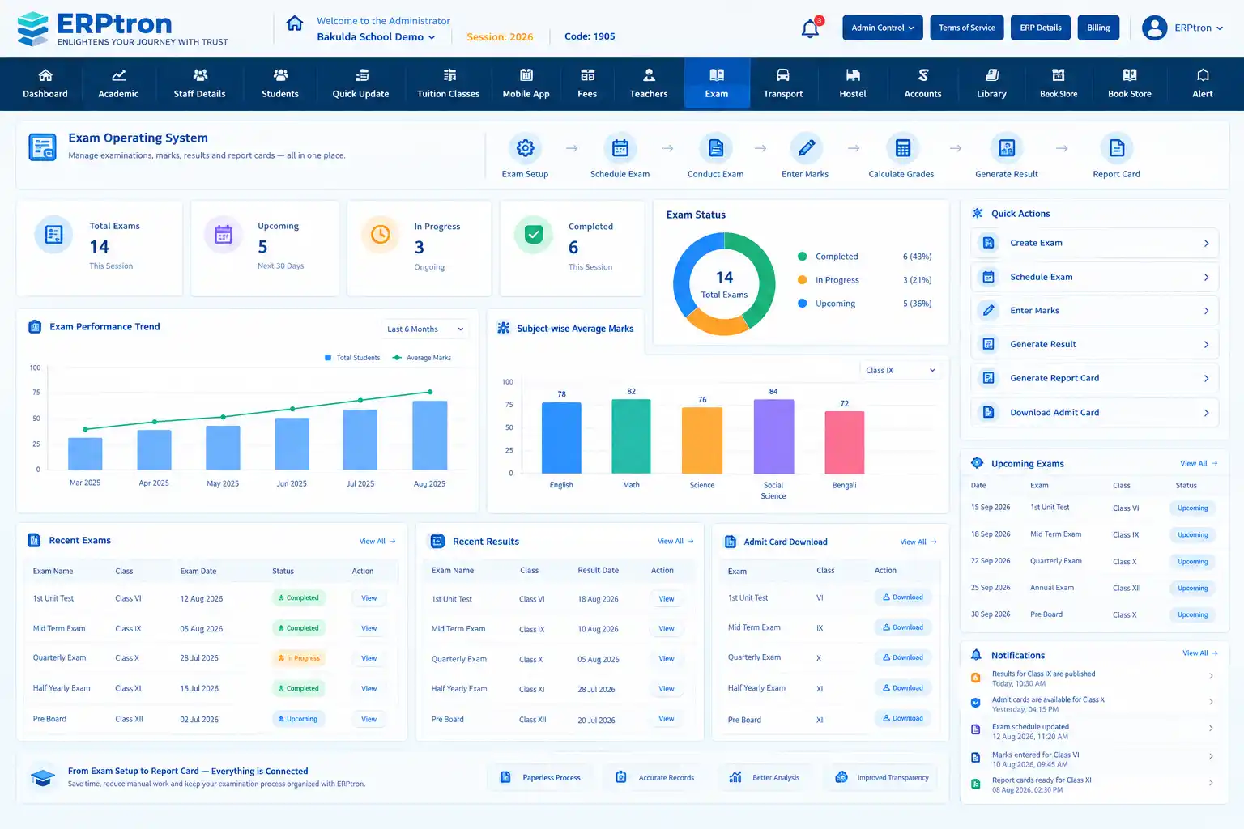Open the Create Exam quick action
This screenshot has width=1244, height=829.
pos(1094,243)
